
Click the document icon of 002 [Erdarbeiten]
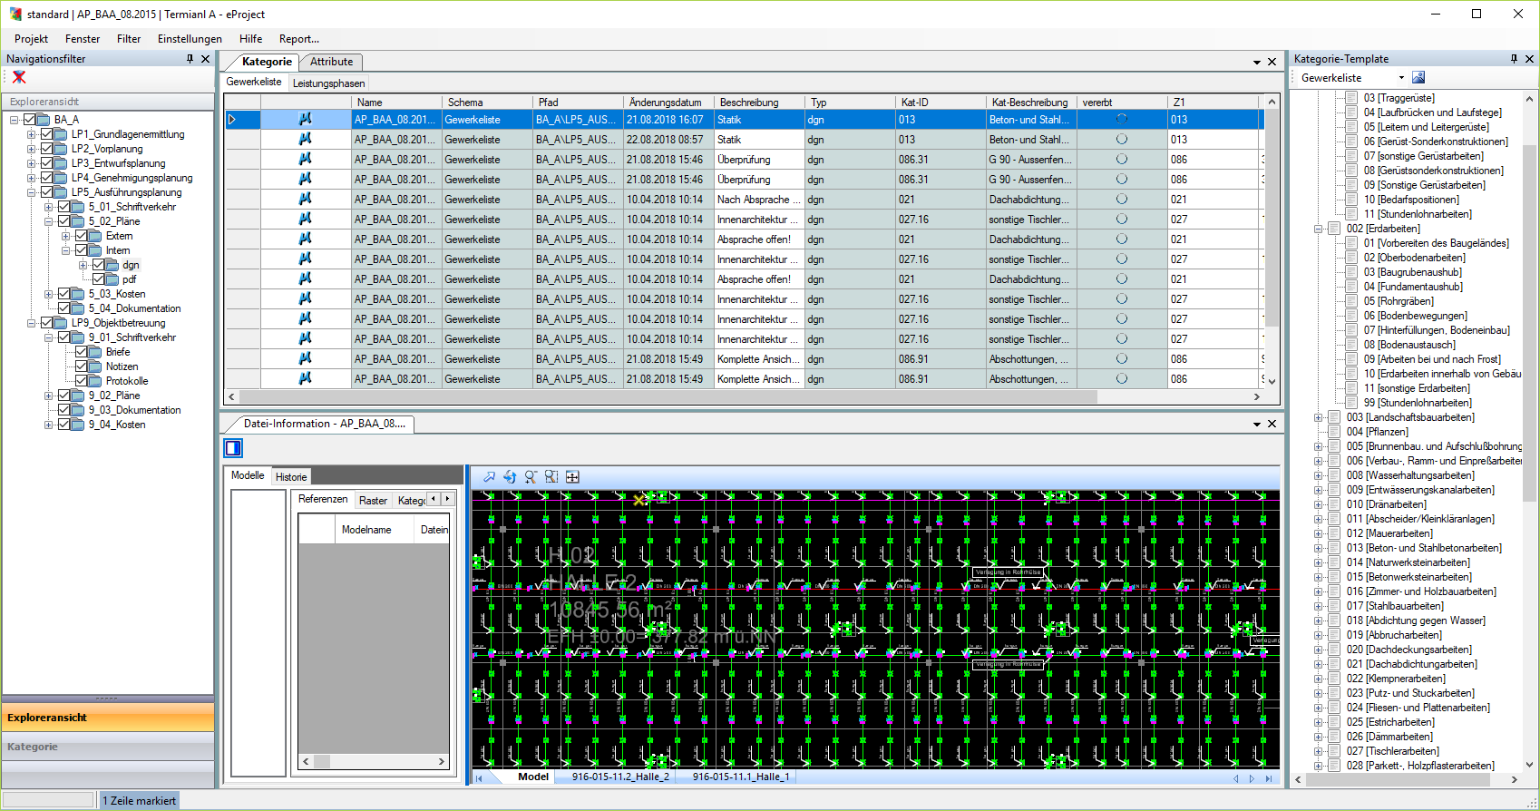pos(1334,229)
